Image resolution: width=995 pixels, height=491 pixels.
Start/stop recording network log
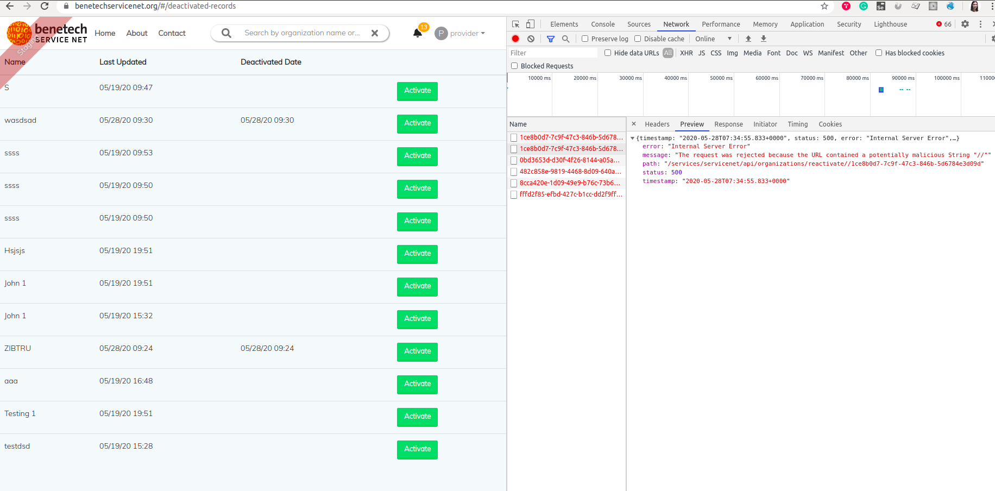click(x=515, y=39)
